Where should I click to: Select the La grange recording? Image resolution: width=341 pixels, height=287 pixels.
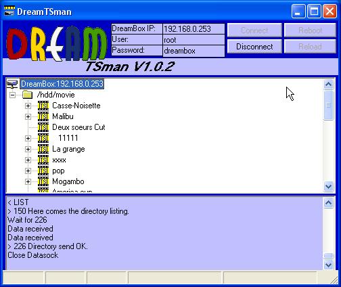point(68,149)
